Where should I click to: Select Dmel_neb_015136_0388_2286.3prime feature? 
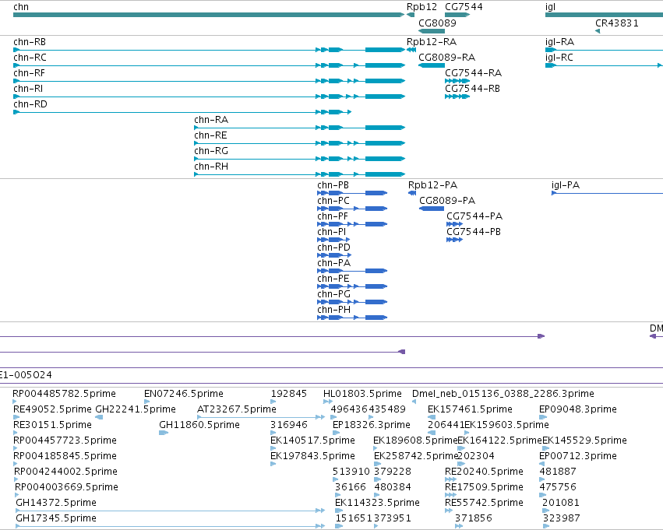[414, 402]
